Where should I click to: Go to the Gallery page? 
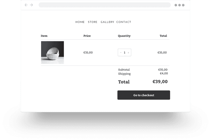(107, 22)
